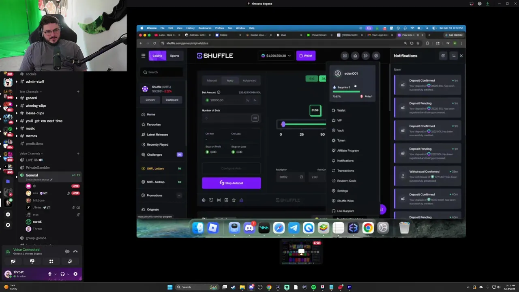519x292 pixels.
Task: Click the Stop Autobet button
Action: point(232,183)
